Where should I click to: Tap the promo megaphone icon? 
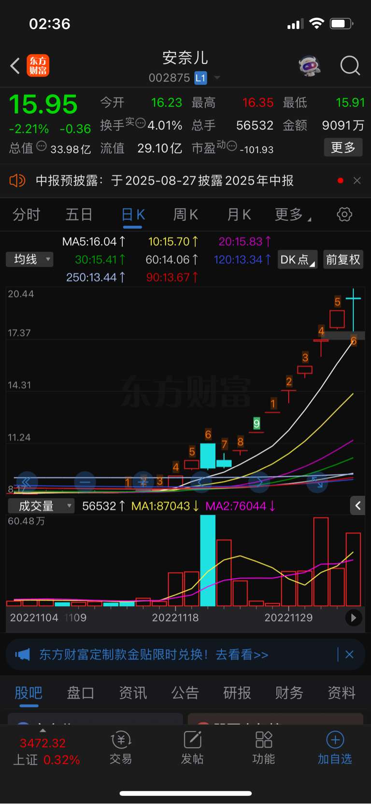click(22, 655)
